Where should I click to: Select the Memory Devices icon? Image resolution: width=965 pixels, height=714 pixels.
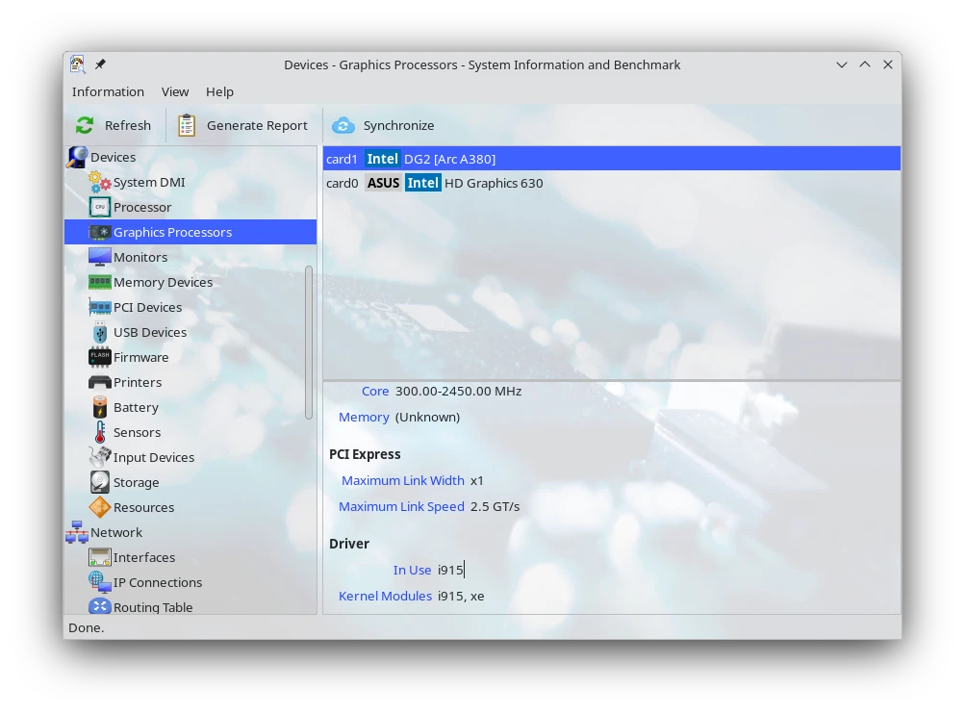(100, 282)
